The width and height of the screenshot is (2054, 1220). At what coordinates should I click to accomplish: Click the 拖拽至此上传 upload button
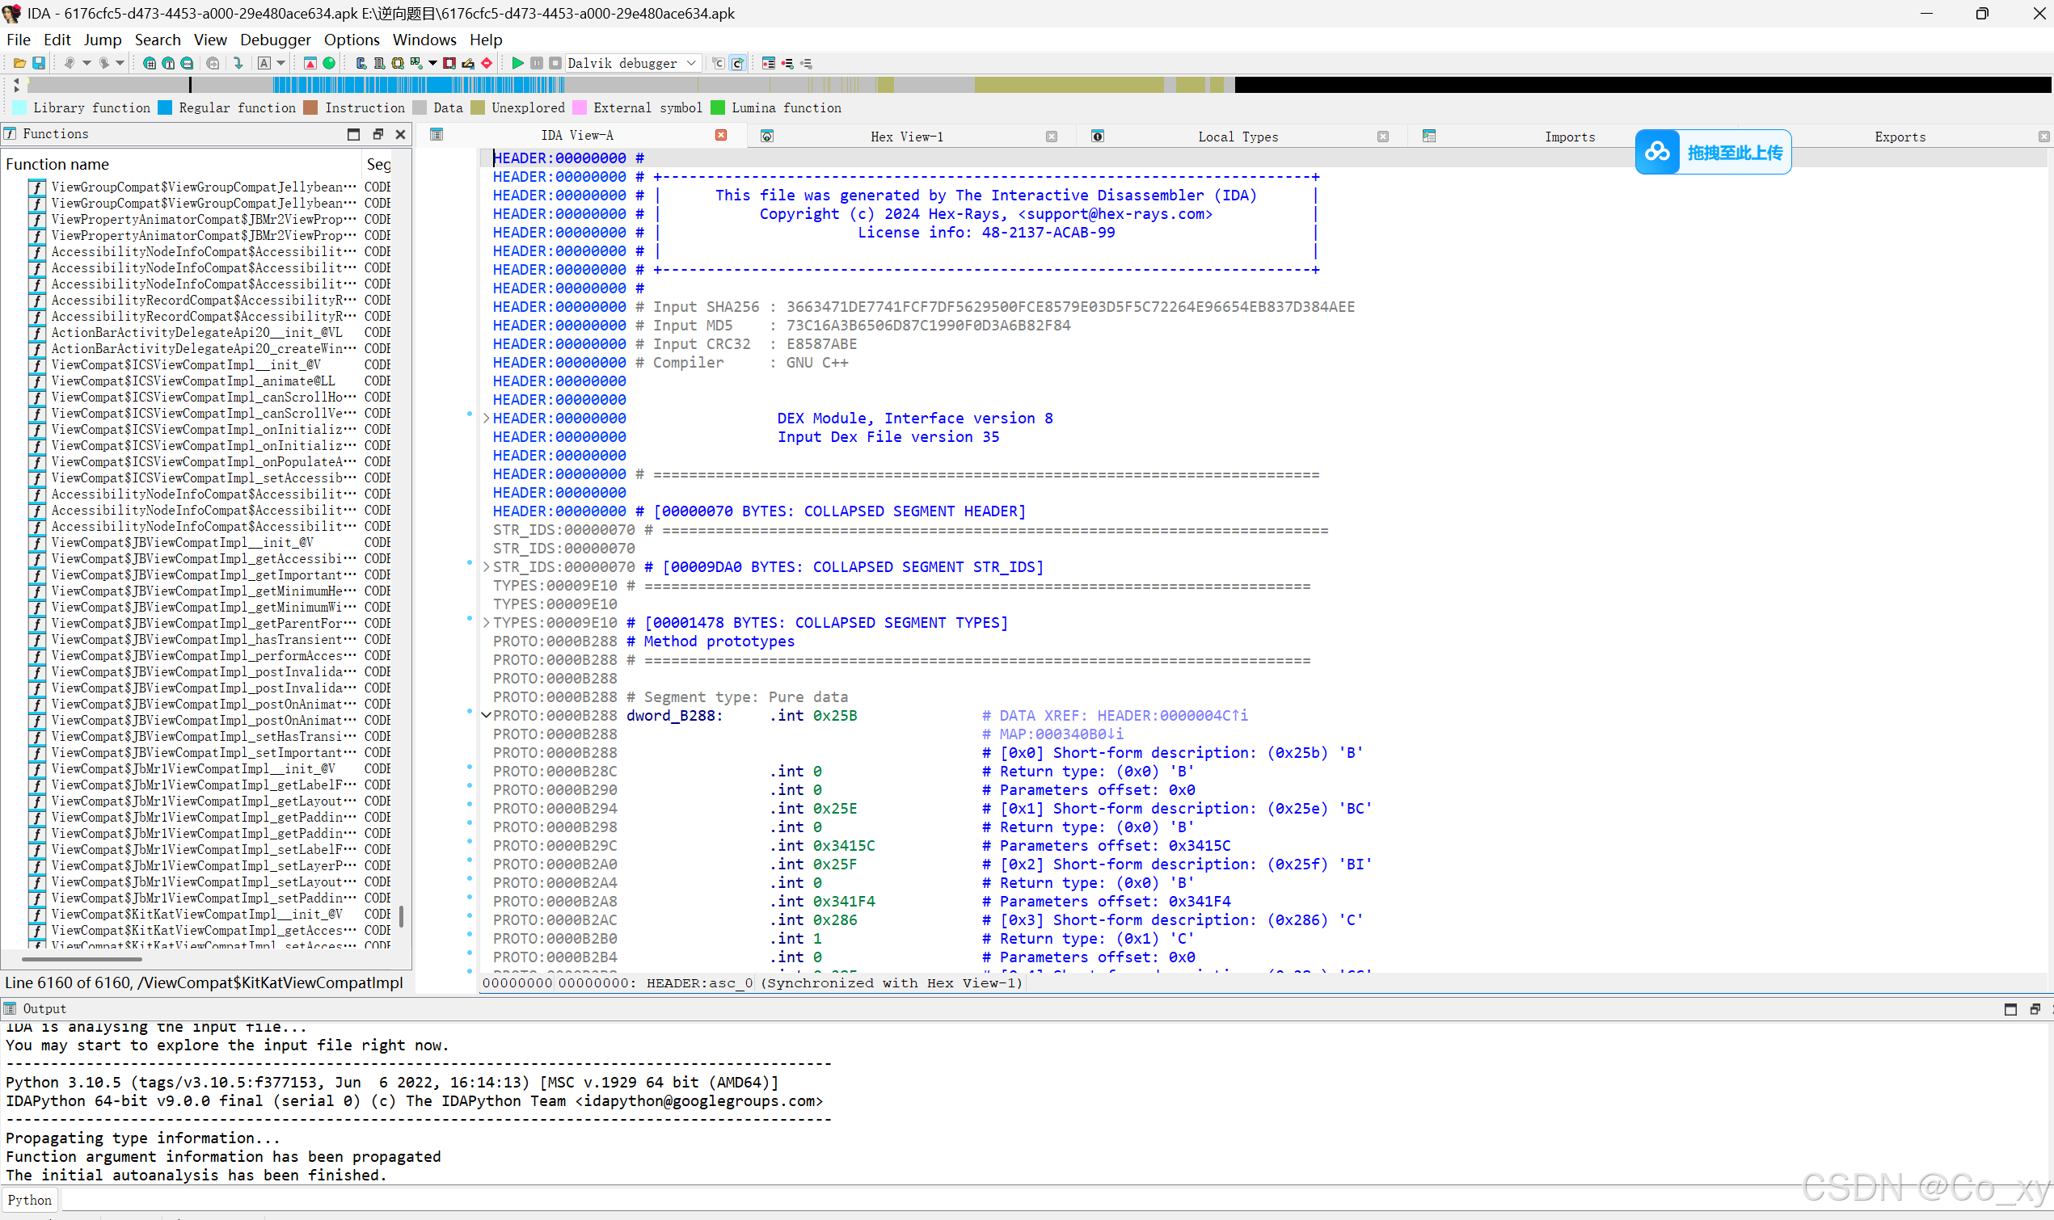coord(1712,152)
